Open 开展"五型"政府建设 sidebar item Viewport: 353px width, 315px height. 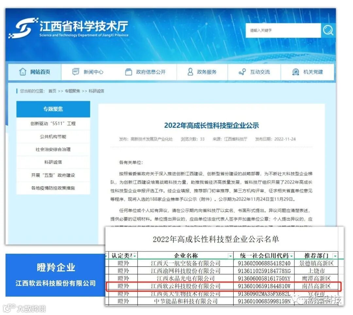click(53, 175)
